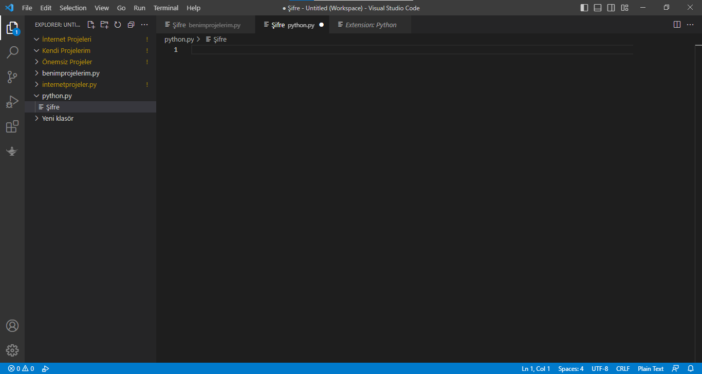Click the genie lamp icon in activity bar
Viewport: 702px width, 374px height.
click(x=12, y=151)
